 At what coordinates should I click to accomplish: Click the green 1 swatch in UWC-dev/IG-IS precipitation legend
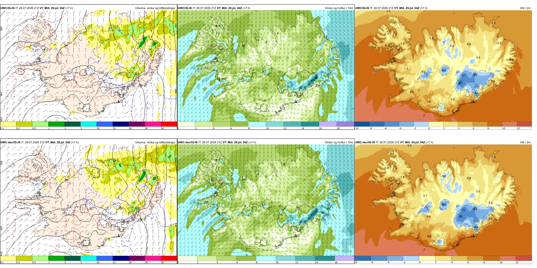56,258
